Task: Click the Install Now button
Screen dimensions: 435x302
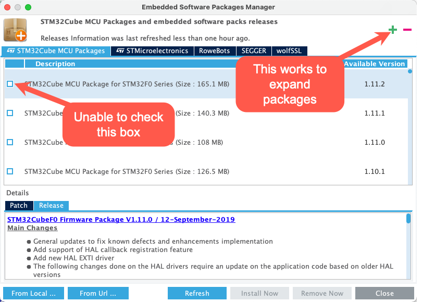Action: 259,293
